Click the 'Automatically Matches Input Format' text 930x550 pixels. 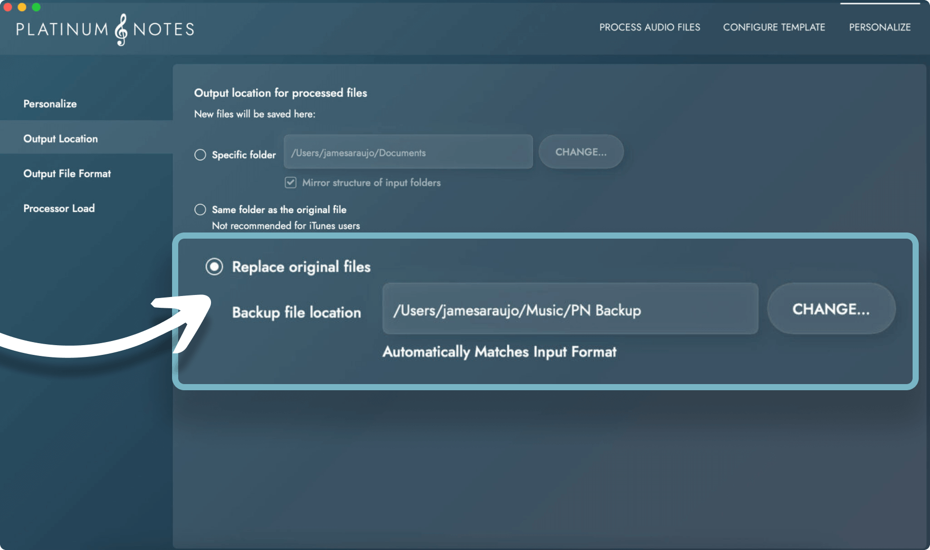[499, 352]
